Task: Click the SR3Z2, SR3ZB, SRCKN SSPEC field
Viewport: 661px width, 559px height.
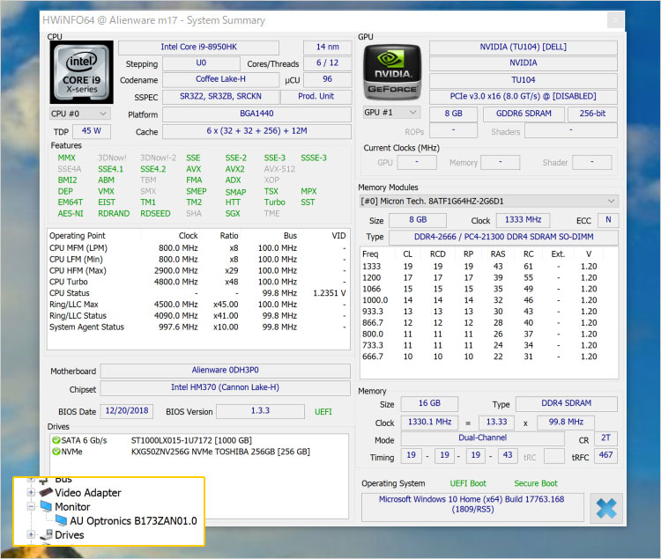Action: click(x=220, y=96)
